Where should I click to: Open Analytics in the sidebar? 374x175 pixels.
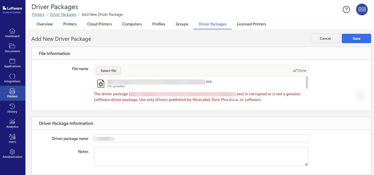click(12, 123)
